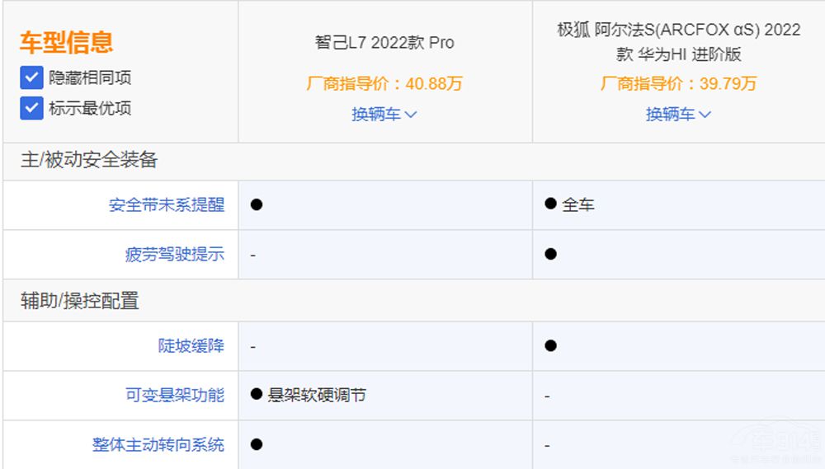Open the 陡坡缓降 feature link

[191, 346]
